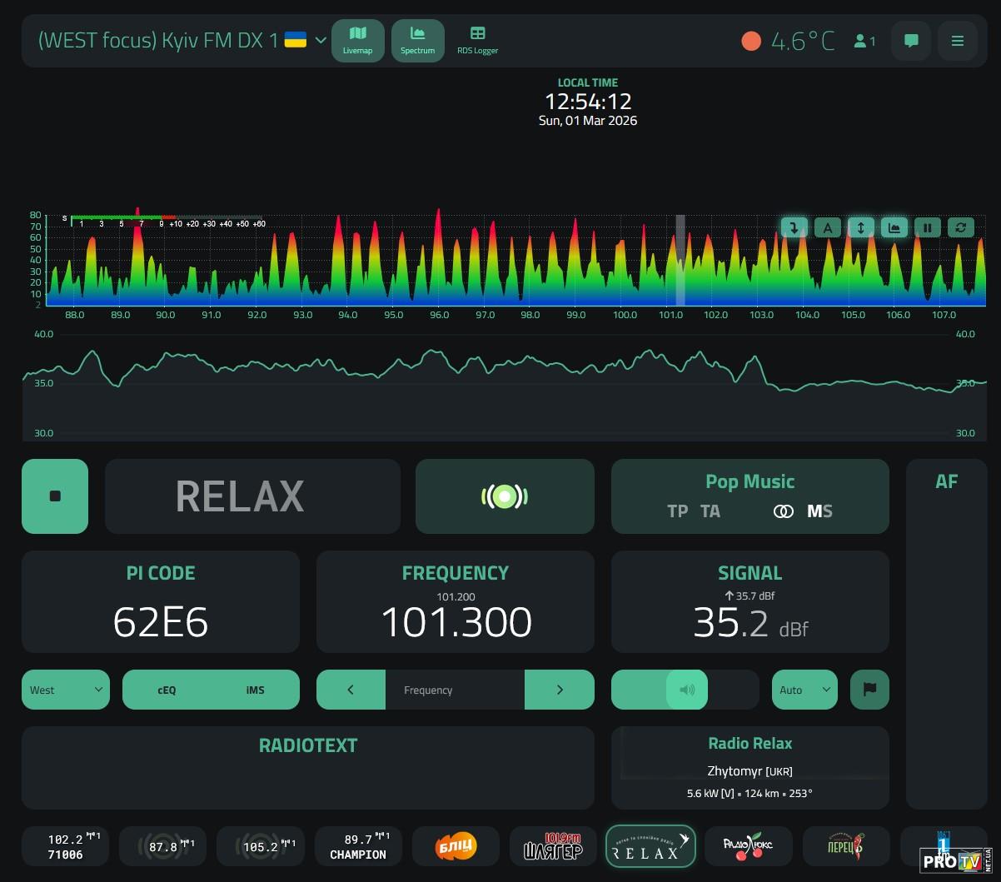Image resolution: width=1001 pixels, height=882 pixels.
Task: Click the Frequency input field
Action: pyautogui.click(x=455, y=690)
